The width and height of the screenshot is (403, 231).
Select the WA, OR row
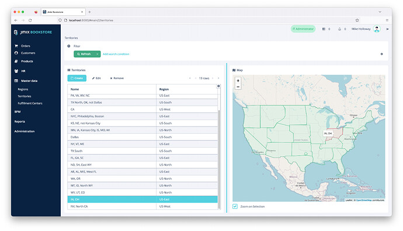(143, 178)
